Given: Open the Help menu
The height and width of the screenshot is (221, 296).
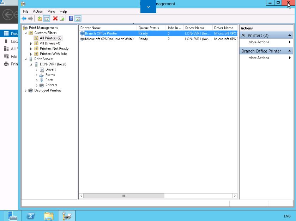Looking at the screenshot, I should click(63, 12).
